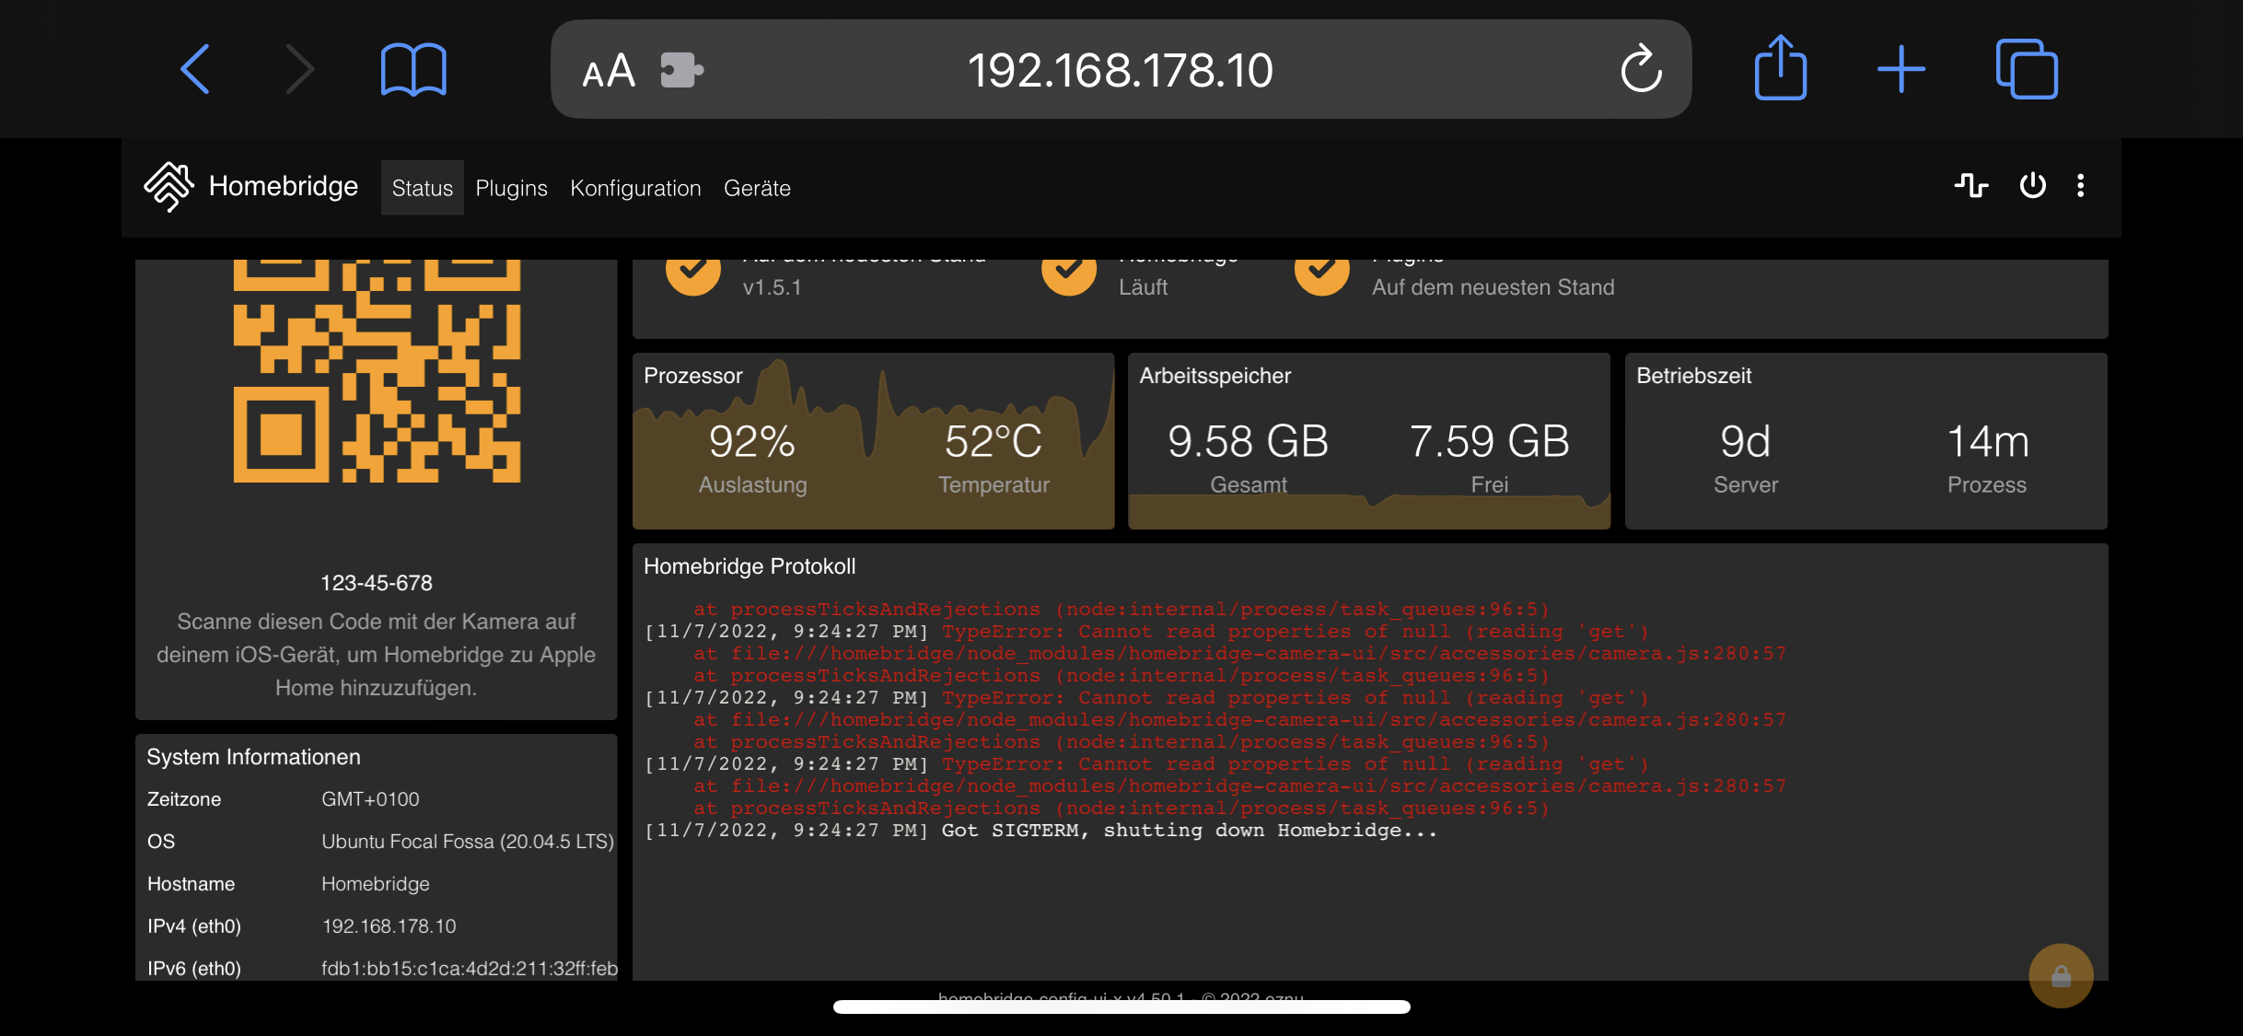Switch to the Plugins tab
This screenshot has width=2243, height=1036.
click(x=511, y=188)
